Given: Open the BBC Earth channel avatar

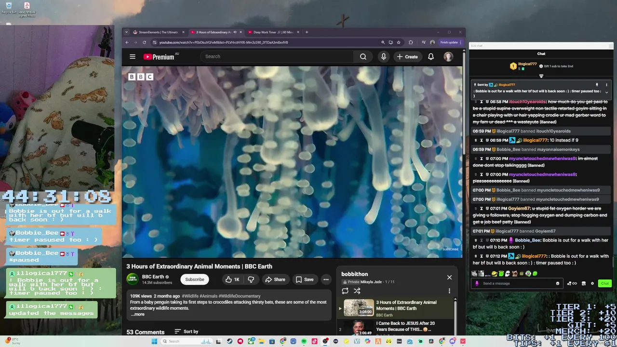Looking at the screenshot, I should pos(132,279).
